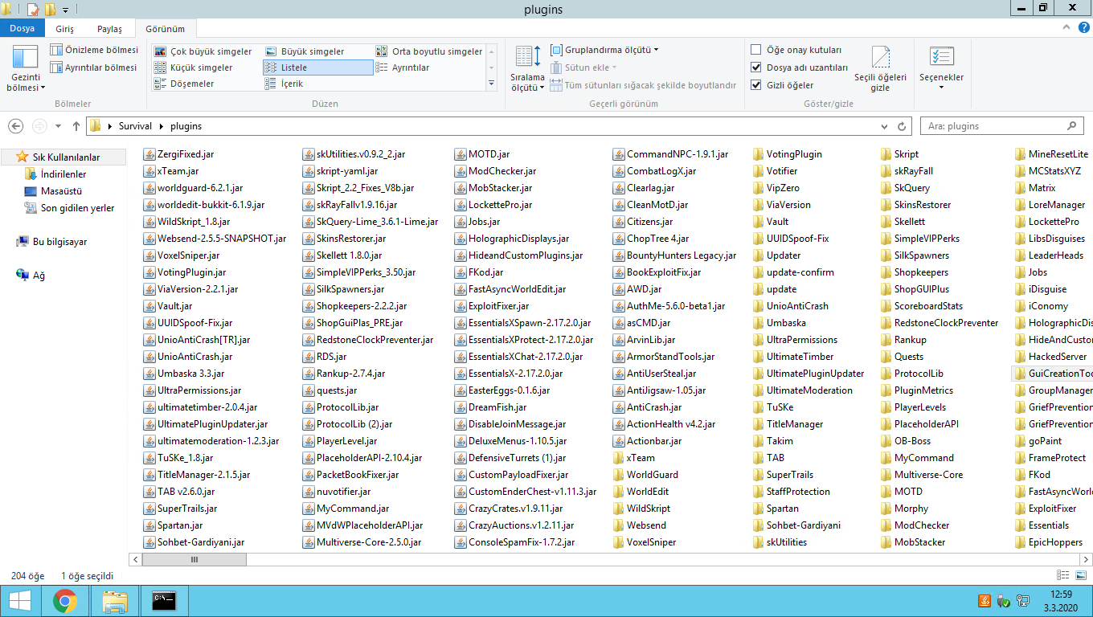1093x617 pixels.
Task: Expand the Survival breadcrumb arrow
Action: tap(162, 126)
